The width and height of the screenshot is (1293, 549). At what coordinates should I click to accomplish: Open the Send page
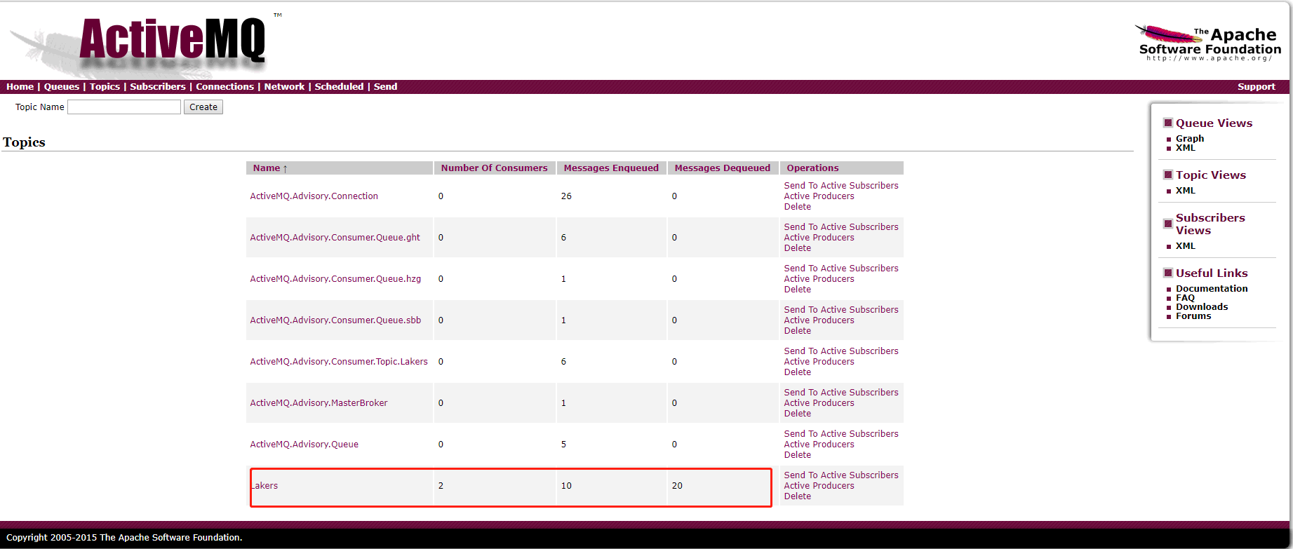385,87
